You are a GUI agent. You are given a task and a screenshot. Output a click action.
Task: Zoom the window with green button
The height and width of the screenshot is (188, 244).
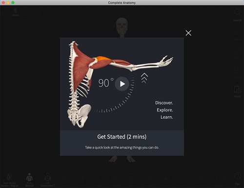(13, 2)
